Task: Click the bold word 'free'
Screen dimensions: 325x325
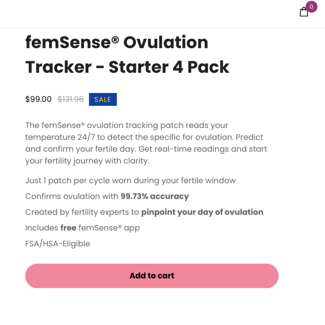Action: [68, 228]
